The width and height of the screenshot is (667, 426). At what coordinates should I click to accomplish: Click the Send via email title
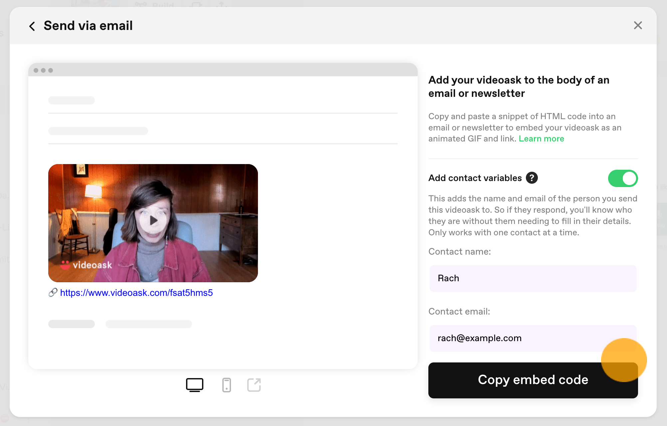click(88, 26)
